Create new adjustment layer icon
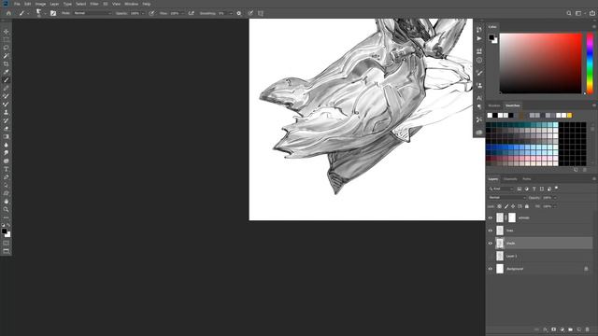The width and height of the screenshot is (598, 336). click(x=562, y=329)
